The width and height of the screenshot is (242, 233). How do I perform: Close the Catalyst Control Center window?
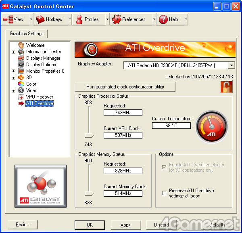pos(236,6)
